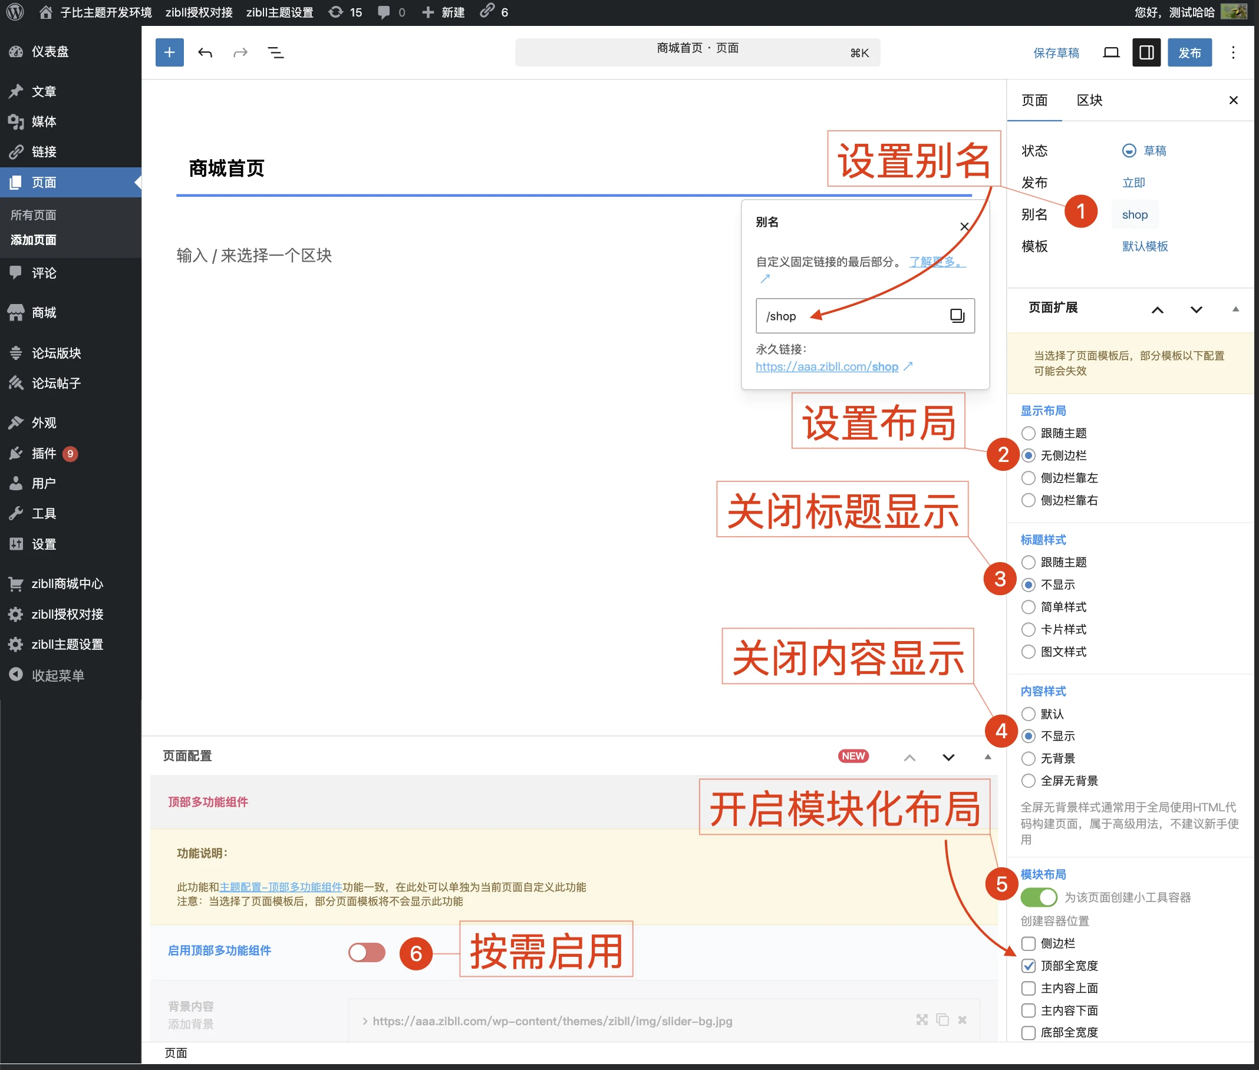Click the laptop preview icon
The image size is (1259, 1070).
(1111, 53)
